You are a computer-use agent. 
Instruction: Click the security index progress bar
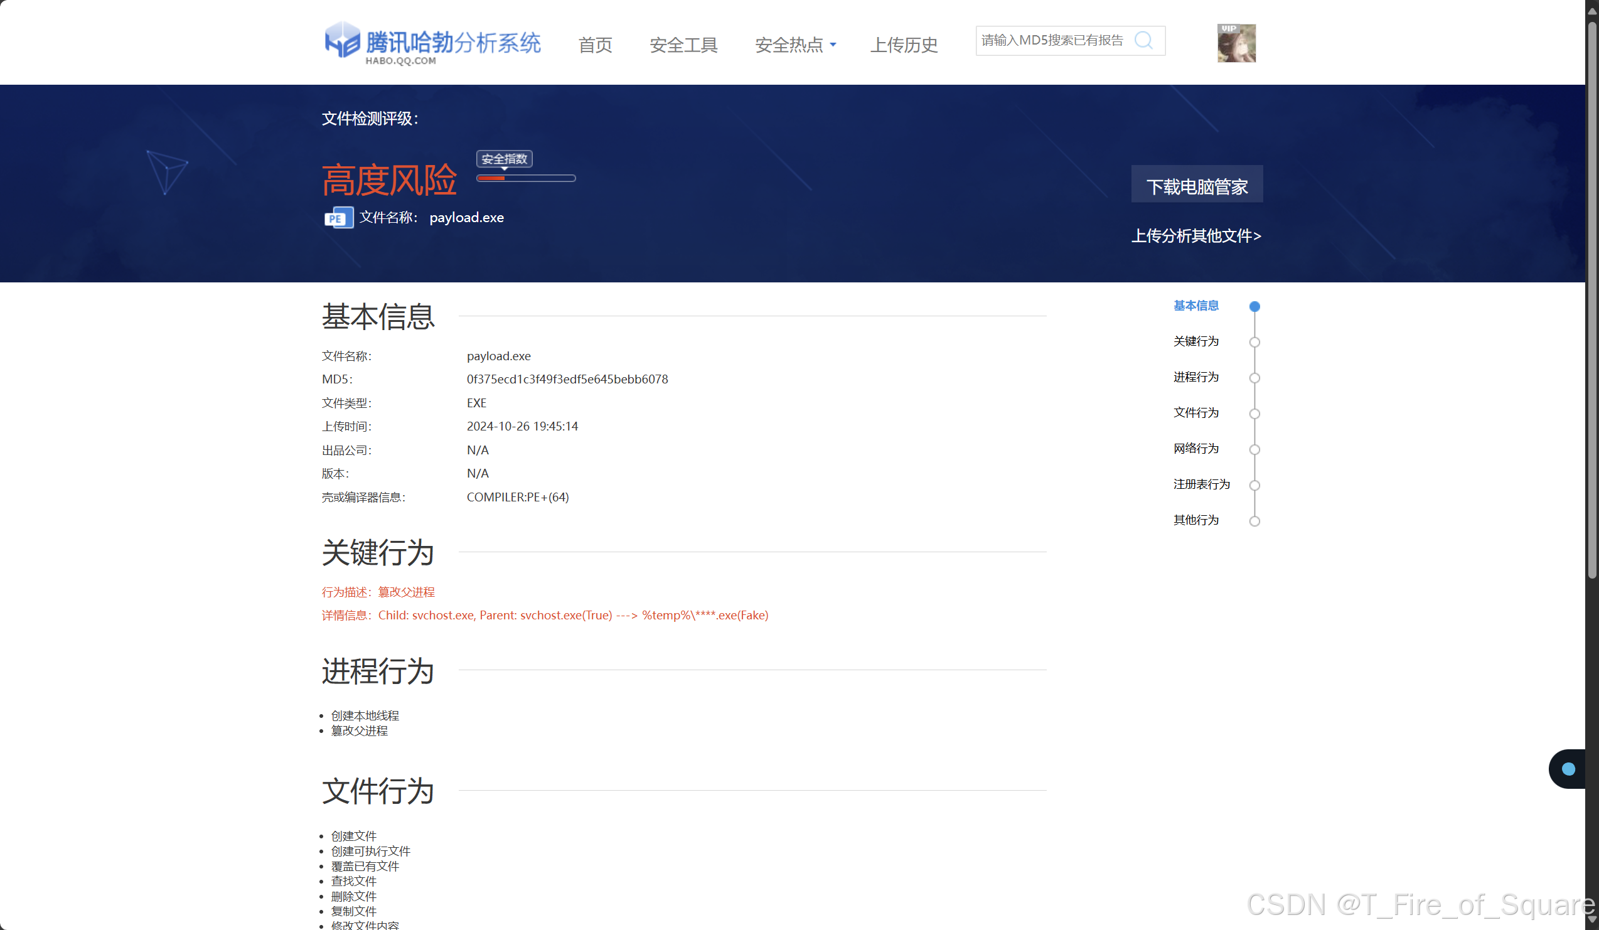[525, 178]
